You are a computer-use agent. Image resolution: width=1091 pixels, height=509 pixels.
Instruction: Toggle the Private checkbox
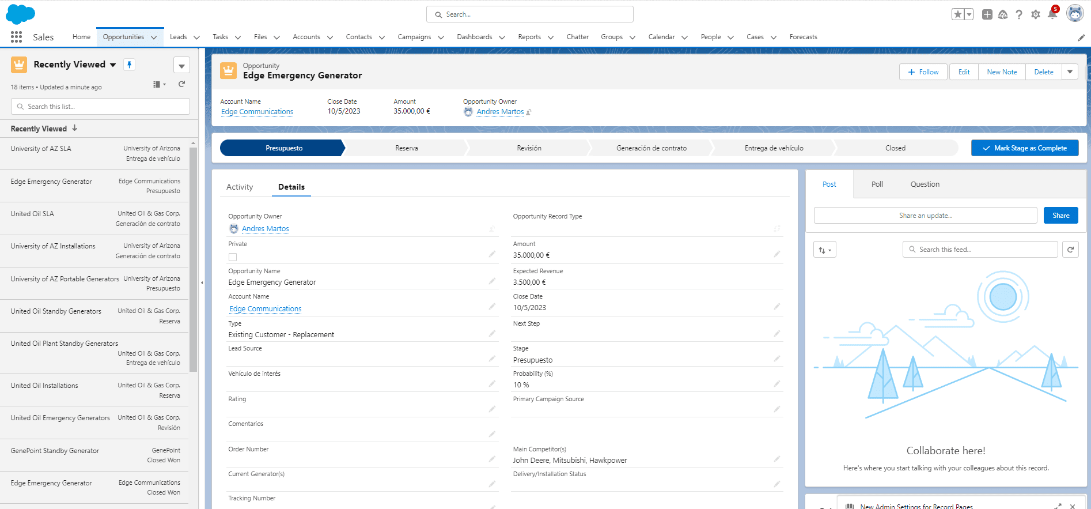point(233,257)
